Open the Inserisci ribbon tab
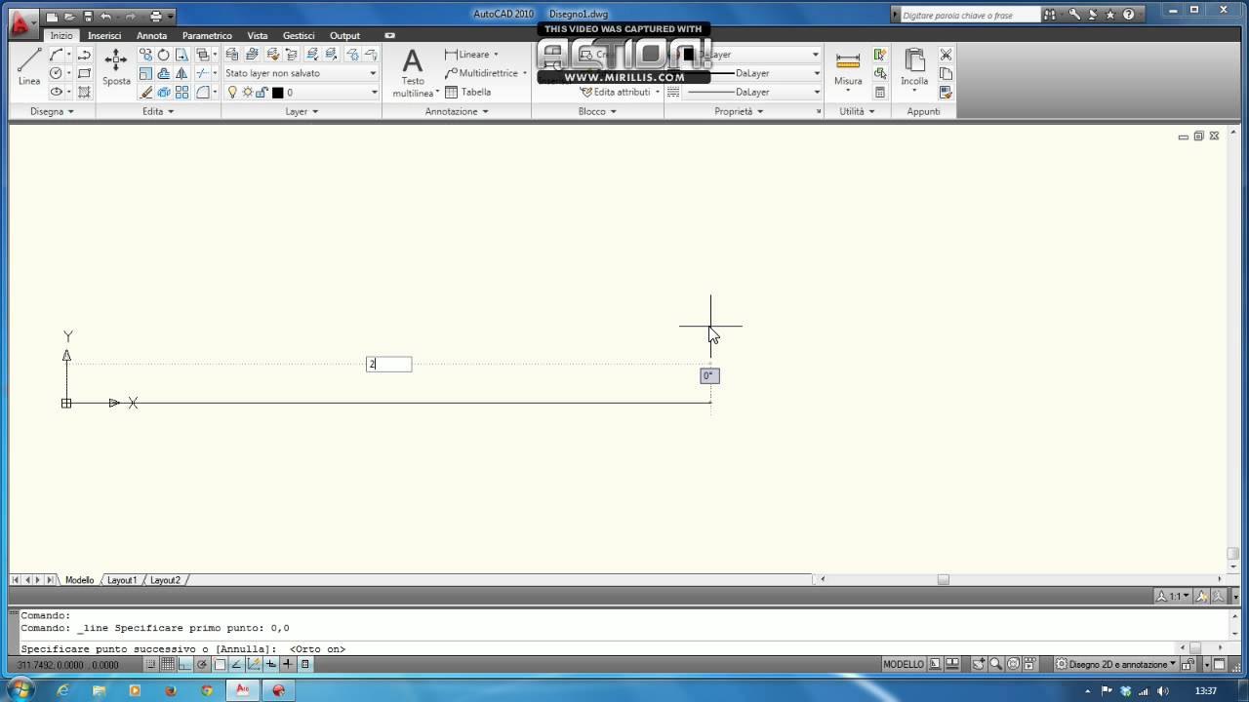Screen dimensions: 1249x702 tap(104, 35)
